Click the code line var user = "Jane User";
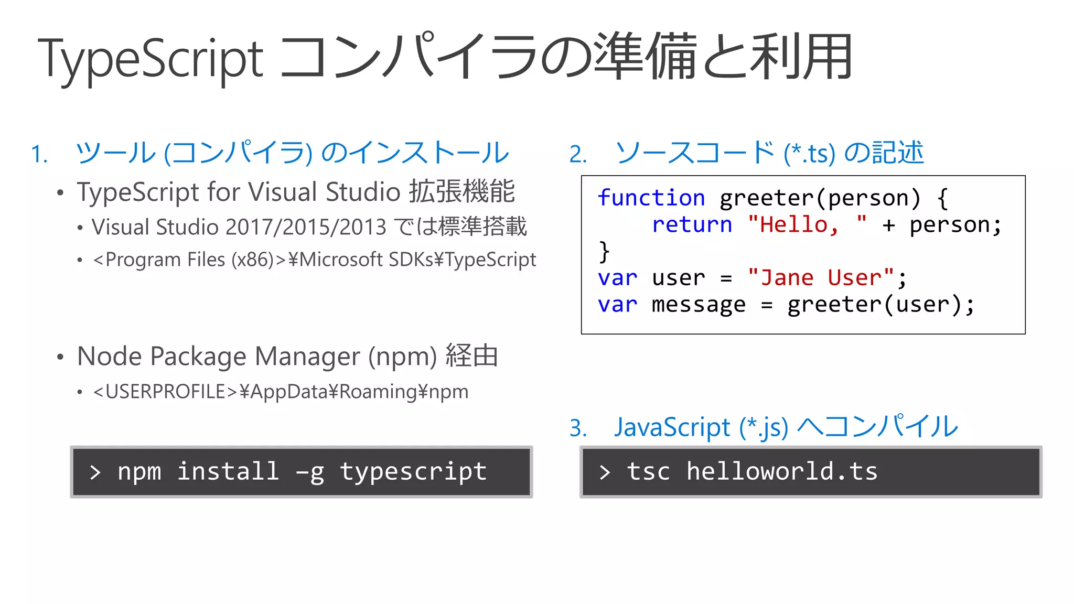The width and height of the screenshot is (1074, 604). pyautogui.click(x=752, y=278)
